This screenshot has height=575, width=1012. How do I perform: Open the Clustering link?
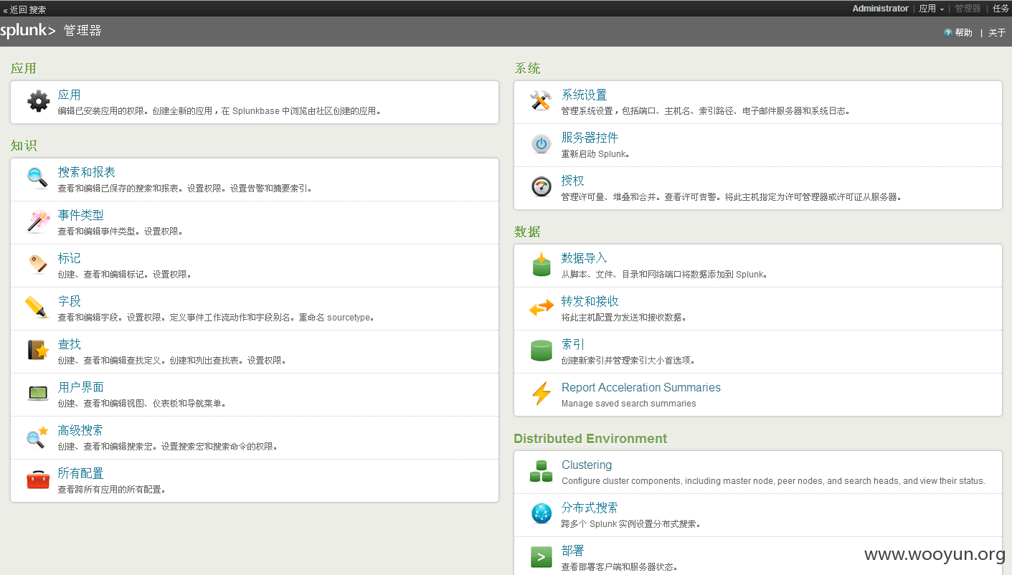[x=587, y=465]
